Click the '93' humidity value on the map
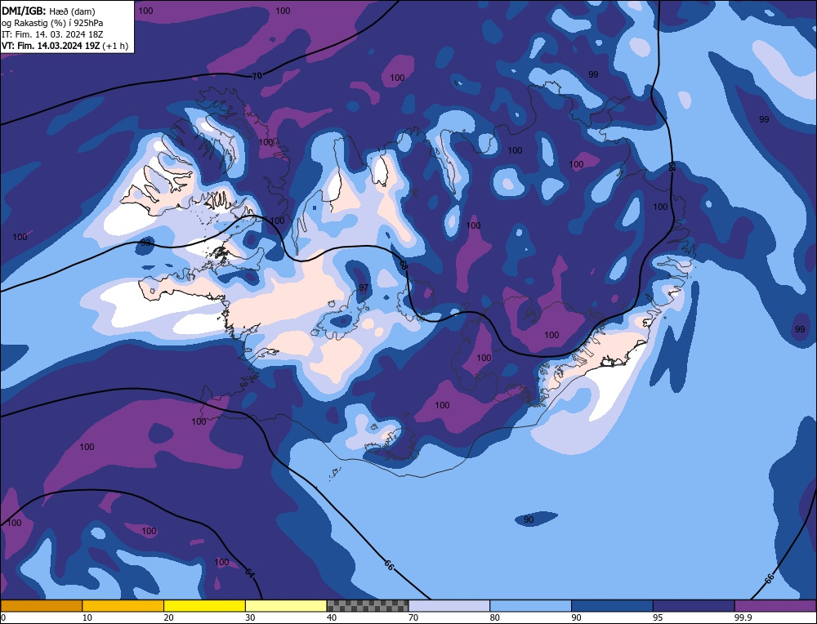 (x=145, y=243)
